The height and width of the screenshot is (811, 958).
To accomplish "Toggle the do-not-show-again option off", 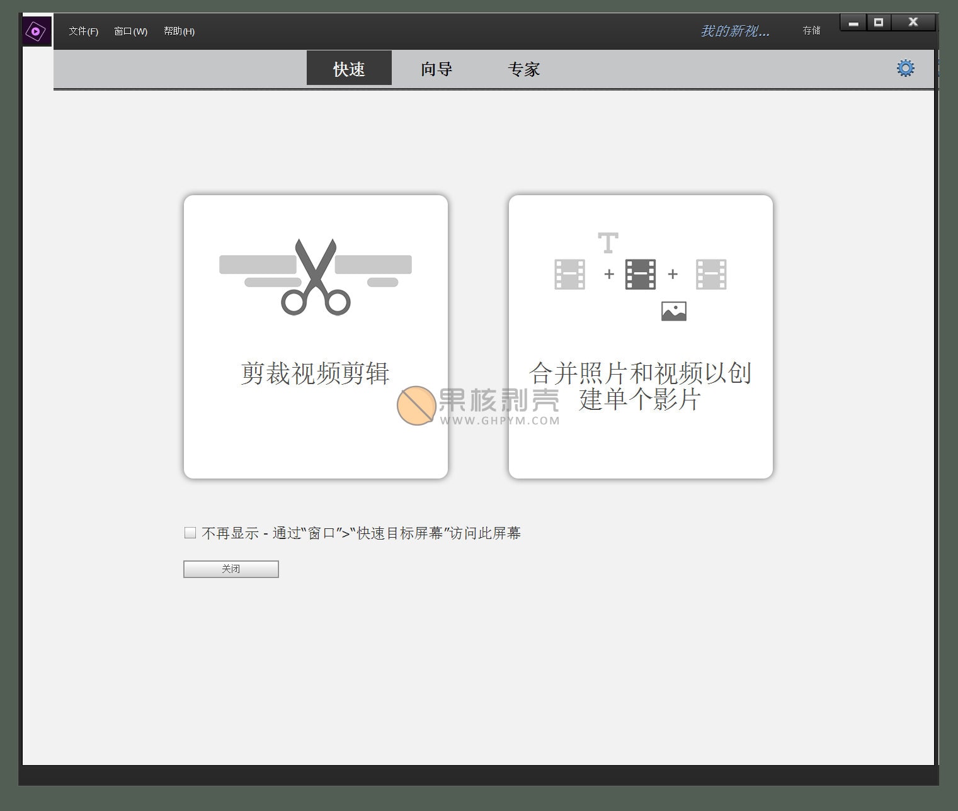I will click(189, 532).
